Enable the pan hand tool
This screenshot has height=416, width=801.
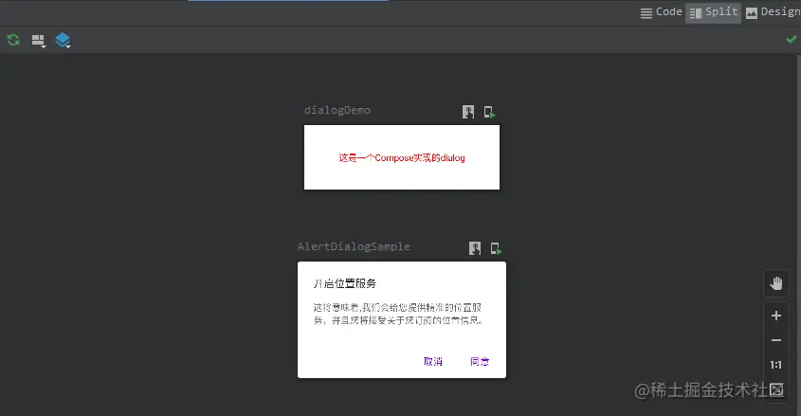(x=776, y=283)
